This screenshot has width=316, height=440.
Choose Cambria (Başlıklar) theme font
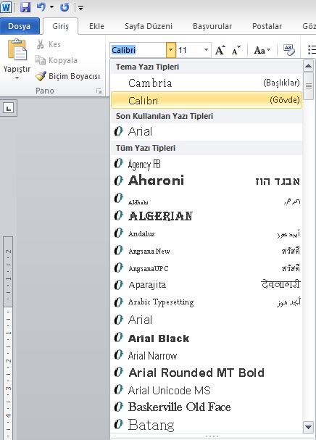pos(207,83)
